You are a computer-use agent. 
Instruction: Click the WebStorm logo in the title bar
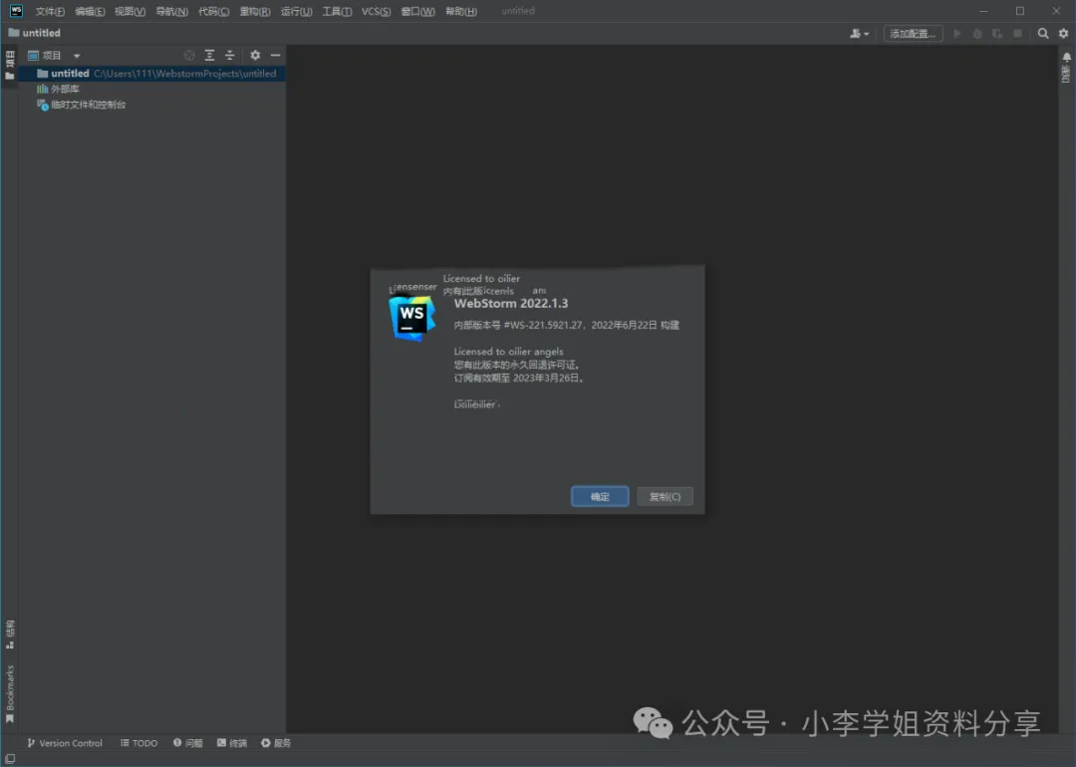click(16, 11)
